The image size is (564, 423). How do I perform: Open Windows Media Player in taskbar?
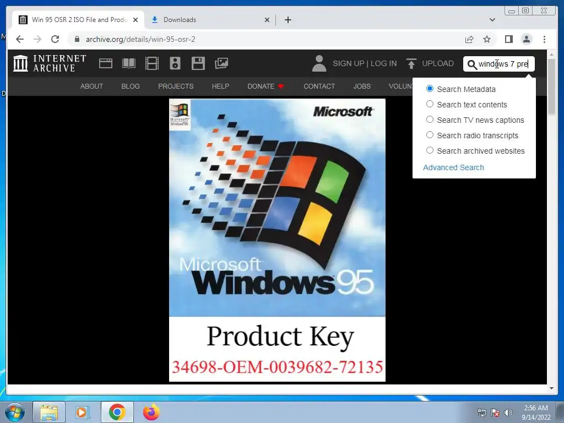[x=83, y=412]
